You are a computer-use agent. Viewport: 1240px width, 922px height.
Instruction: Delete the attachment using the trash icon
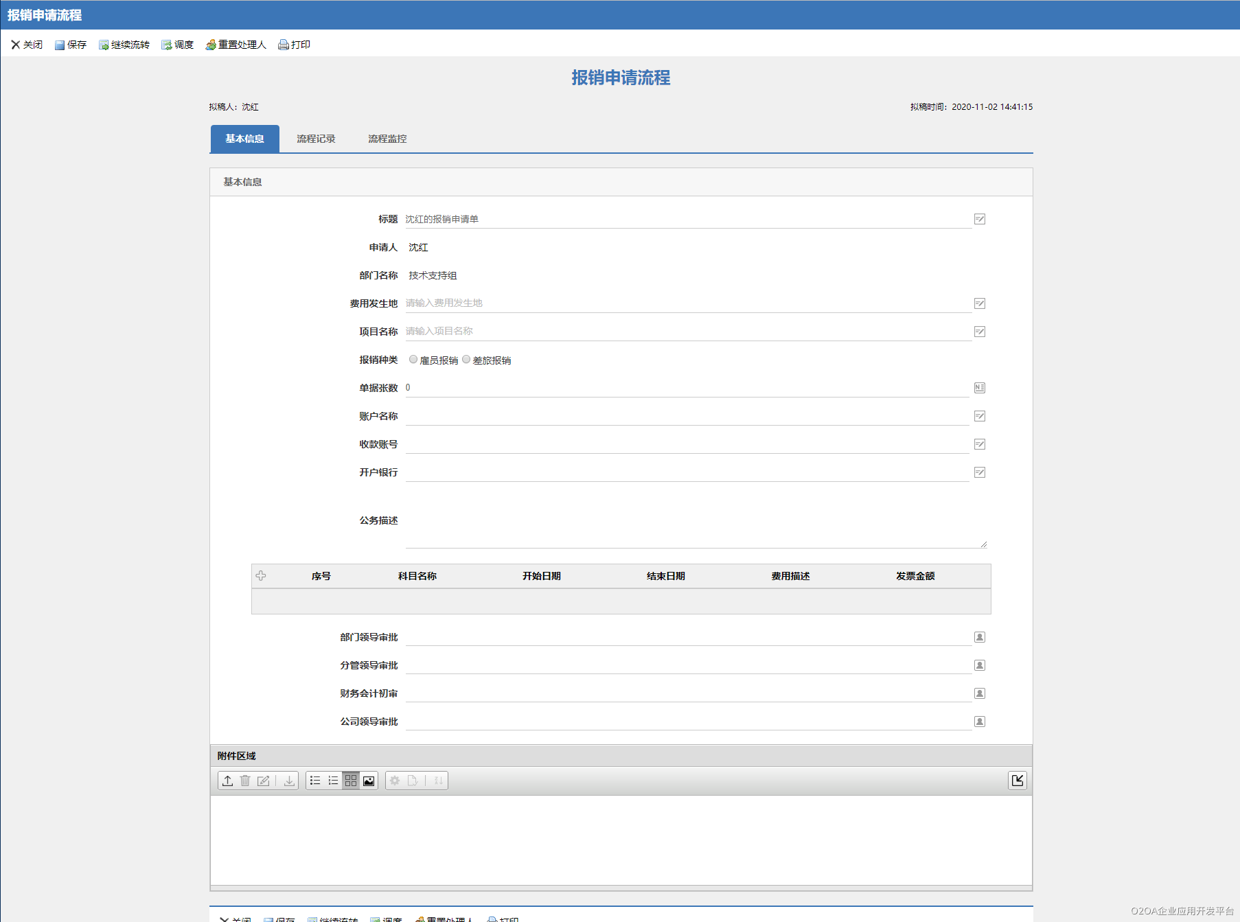245,781
